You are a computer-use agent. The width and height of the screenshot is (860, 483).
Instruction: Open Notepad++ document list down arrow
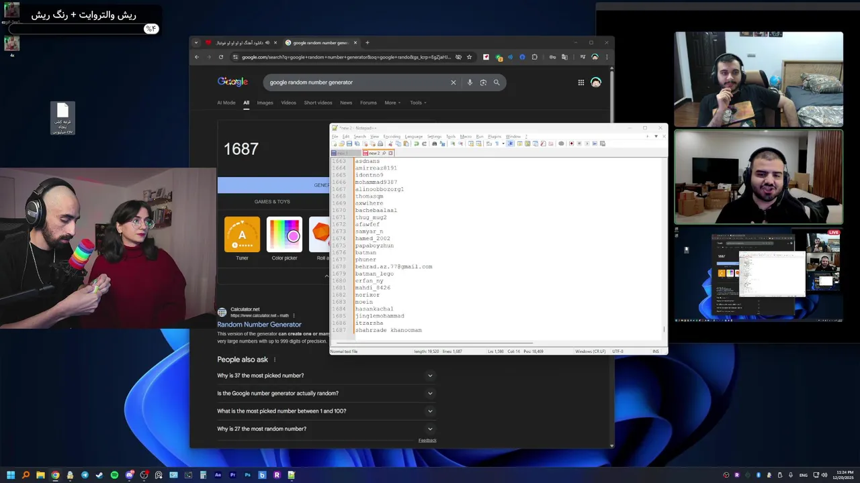tap(656, 136)
